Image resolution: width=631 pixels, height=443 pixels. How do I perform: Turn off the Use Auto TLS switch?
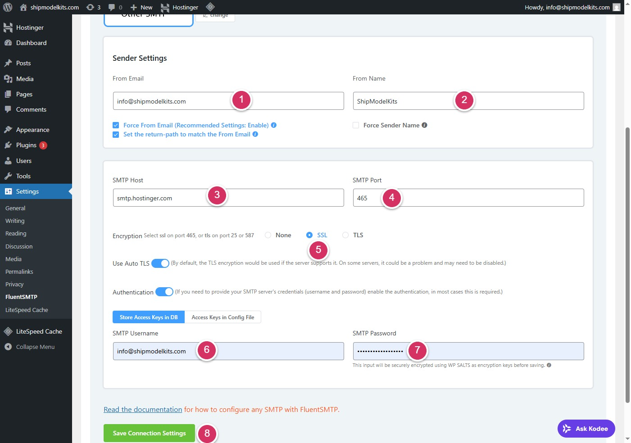(160, 263)
